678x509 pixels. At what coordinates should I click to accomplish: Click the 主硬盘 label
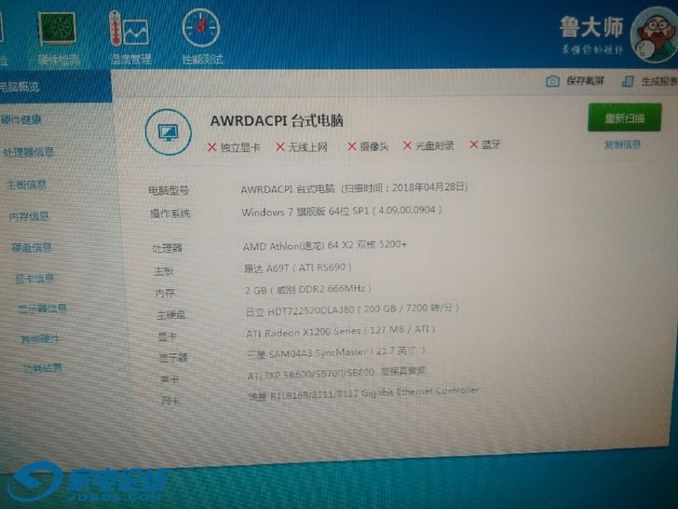[x=170, y=315]
